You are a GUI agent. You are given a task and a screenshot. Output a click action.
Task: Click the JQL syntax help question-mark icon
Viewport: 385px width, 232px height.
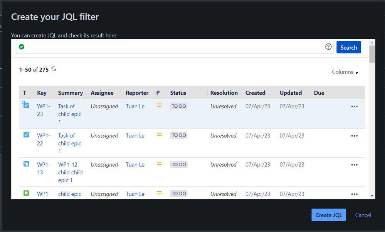pyautogui.click(x=328, y=47)
